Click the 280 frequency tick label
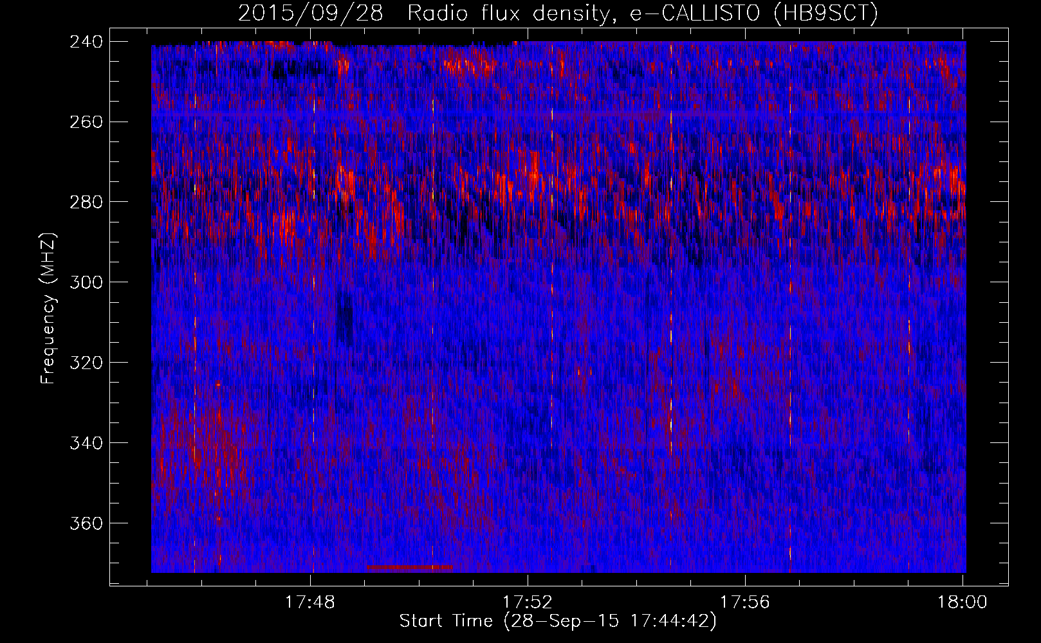Image resolution: width=1041 pixels, height=643 pixels. pos(86,203)
